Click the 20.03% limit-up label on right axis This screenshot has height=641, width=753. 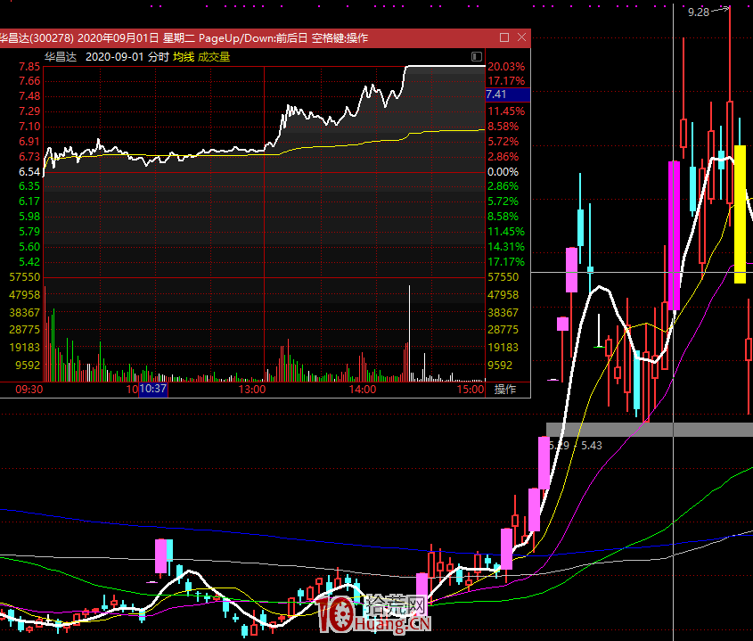(507, 67)
